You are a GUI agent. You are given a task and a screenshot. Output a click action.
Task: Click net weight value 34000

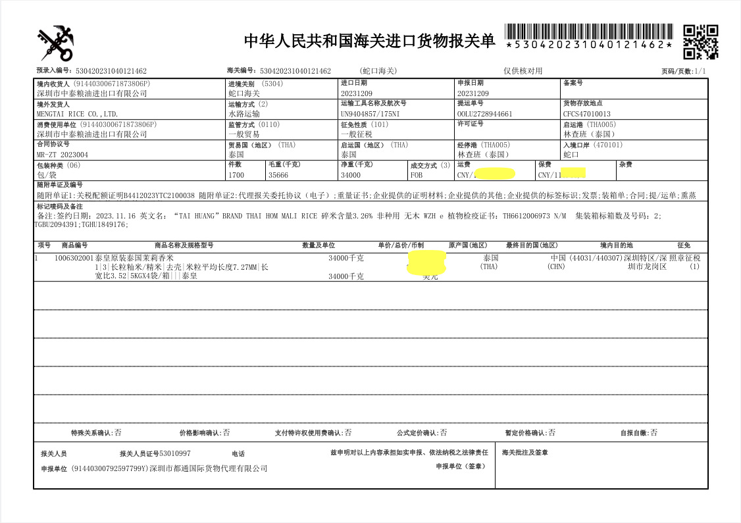click(351, 175)
